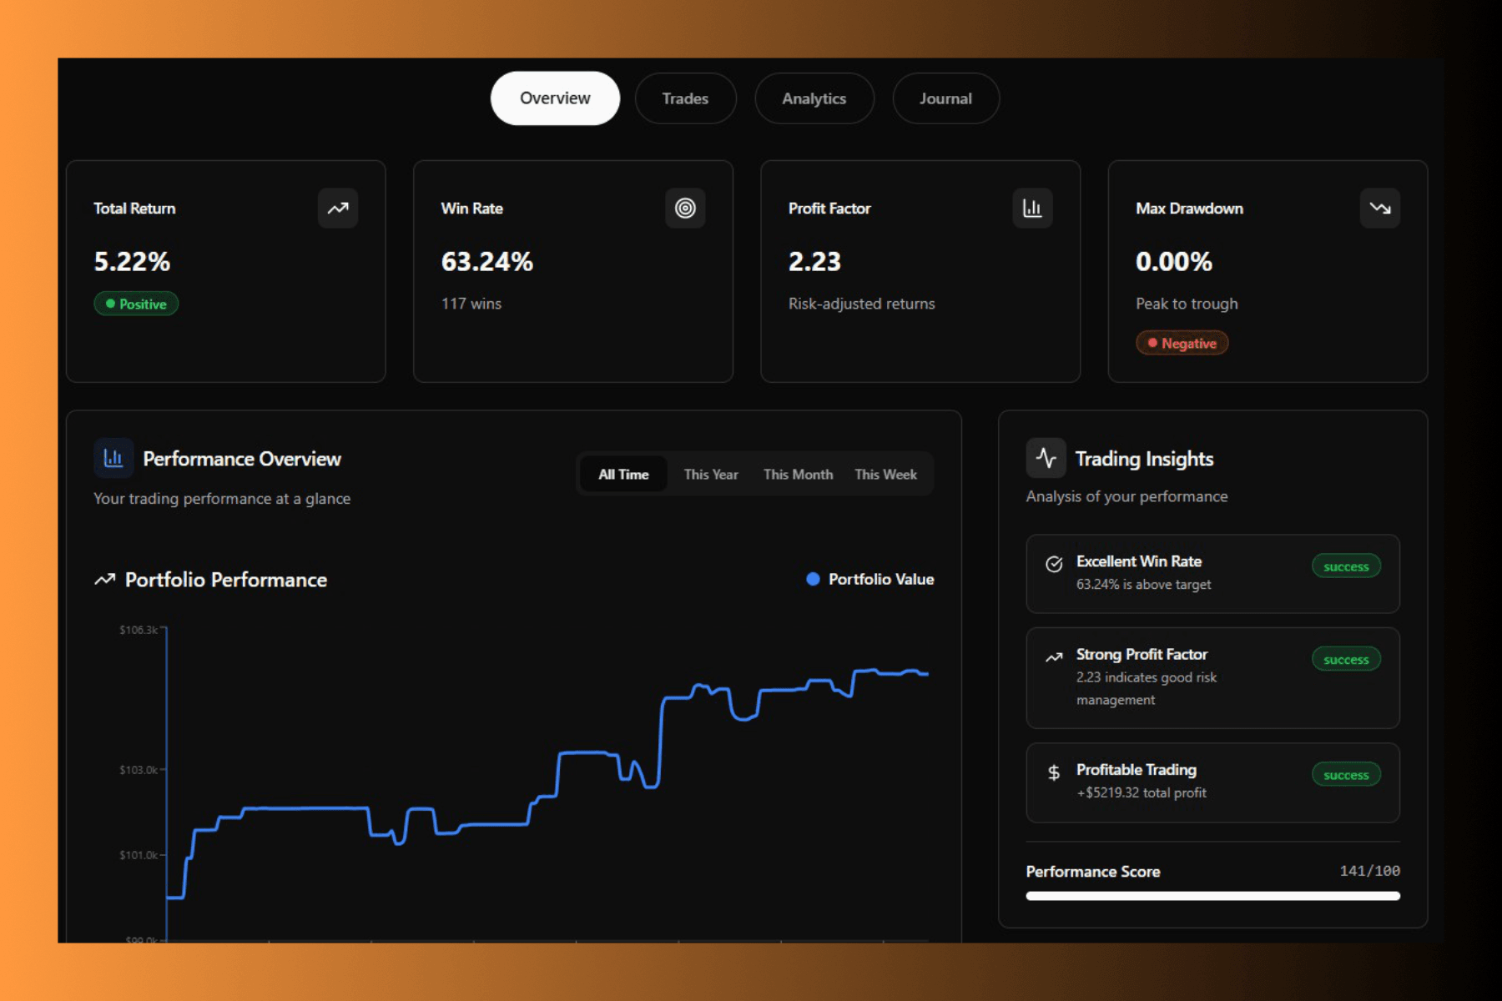
Task: Click the success badge on Excellent Win Rate
Action: (x=1346, y=566)
